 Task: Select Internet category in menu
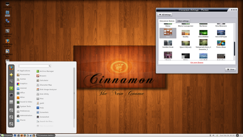(x=22, y=88)
